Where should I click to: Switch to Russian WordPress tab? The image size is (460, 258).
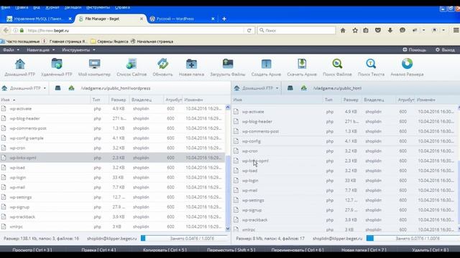tap(175, 19)
